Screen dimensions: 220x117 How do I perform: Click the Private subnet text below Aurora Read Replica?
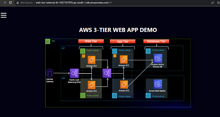tap(158, 96)
